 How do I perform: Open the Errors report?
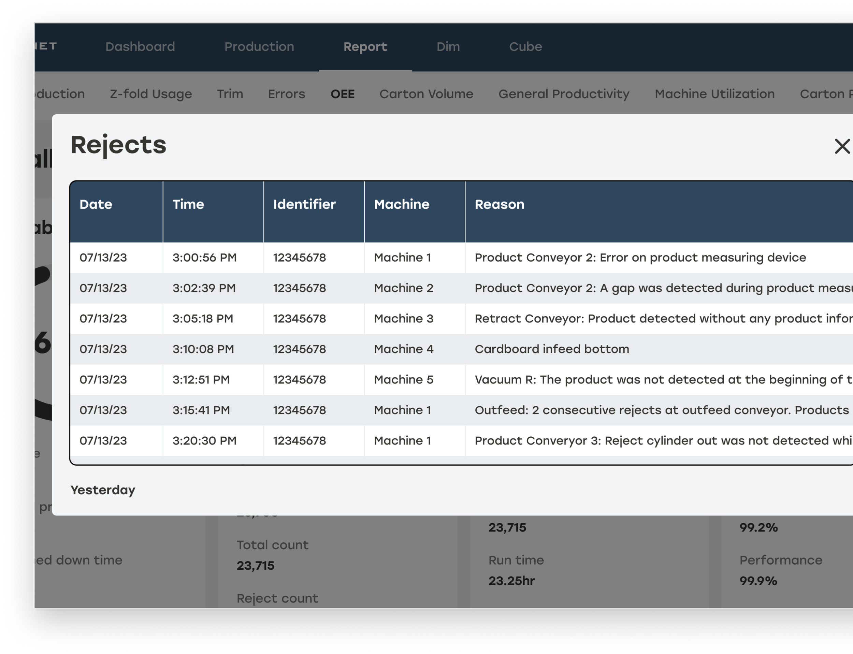(x=286, y=94)
